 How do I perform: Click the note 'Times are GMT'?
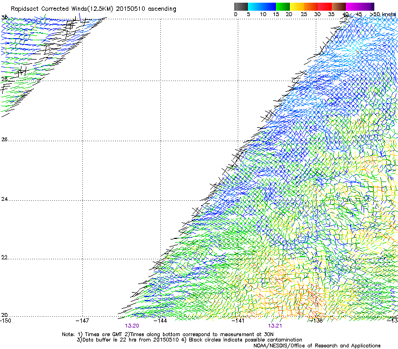(x=104, y=335)
